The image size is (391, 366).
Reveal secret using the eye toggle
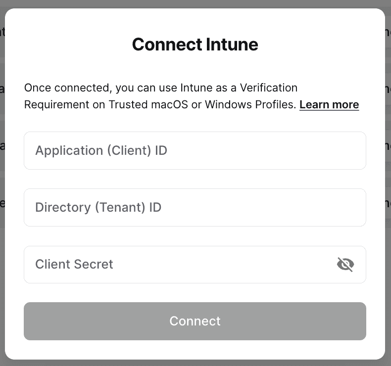[x=345, y=265]
